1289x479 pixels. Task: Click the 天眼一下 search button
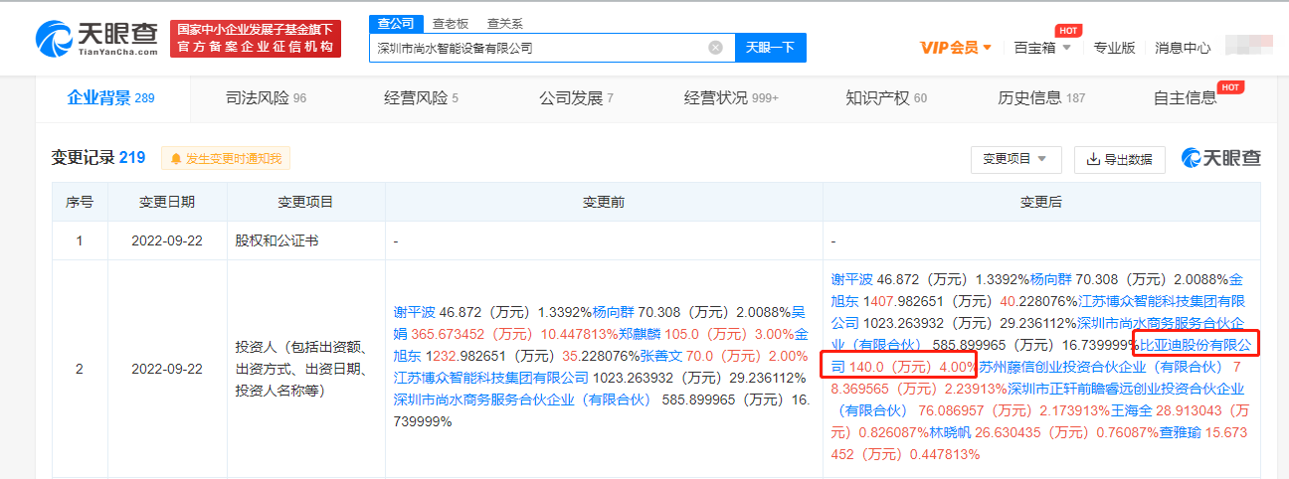[x=770, y=48]
